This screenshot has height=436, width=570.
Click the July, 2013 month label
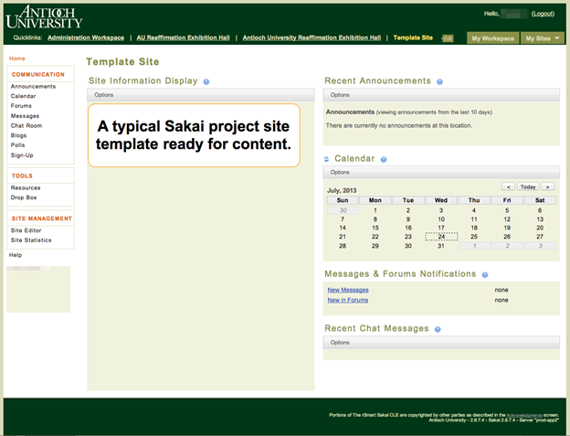click(342, 190)
